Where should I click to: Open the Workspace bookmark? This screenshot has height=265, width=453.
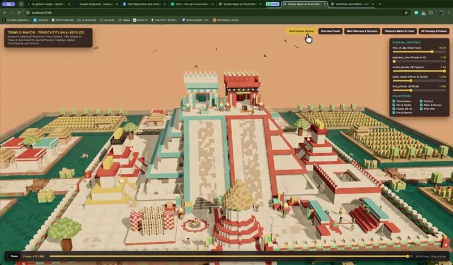pyautogui.click(x=225, y=20)
